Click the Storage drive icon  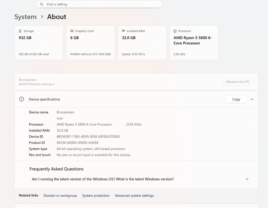(x=20, y=31)
